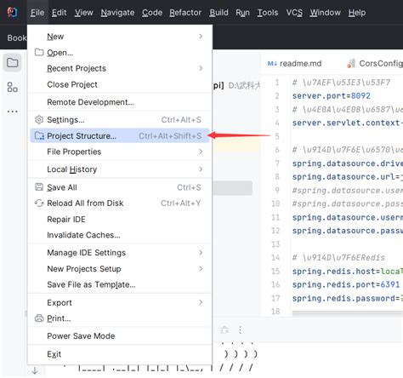
Task: Expand the Local History submenu
Action: pyautogui.click(x=120, y=169)
